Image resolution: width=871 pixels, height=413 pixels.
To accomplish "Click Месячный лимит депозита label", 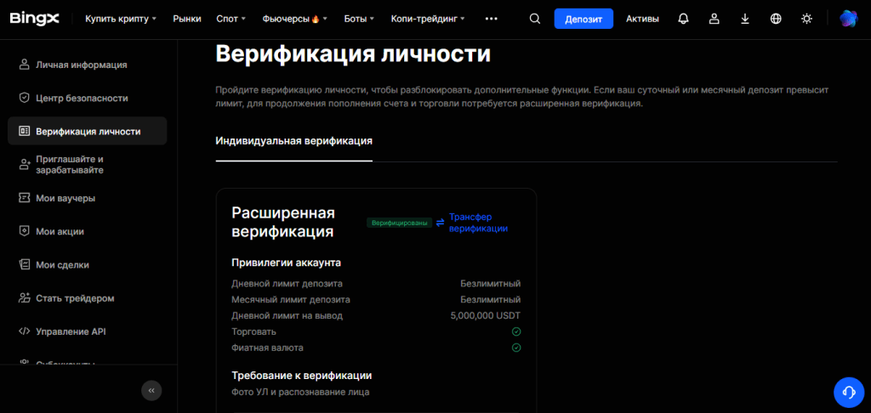I will coord(291,300).
